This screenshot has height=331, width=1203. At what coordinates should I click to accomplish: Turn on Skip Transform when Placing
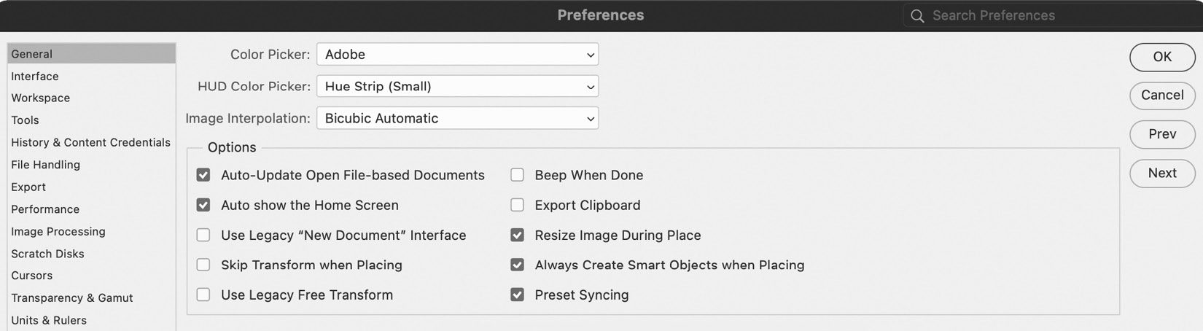[x=203, y=265]
